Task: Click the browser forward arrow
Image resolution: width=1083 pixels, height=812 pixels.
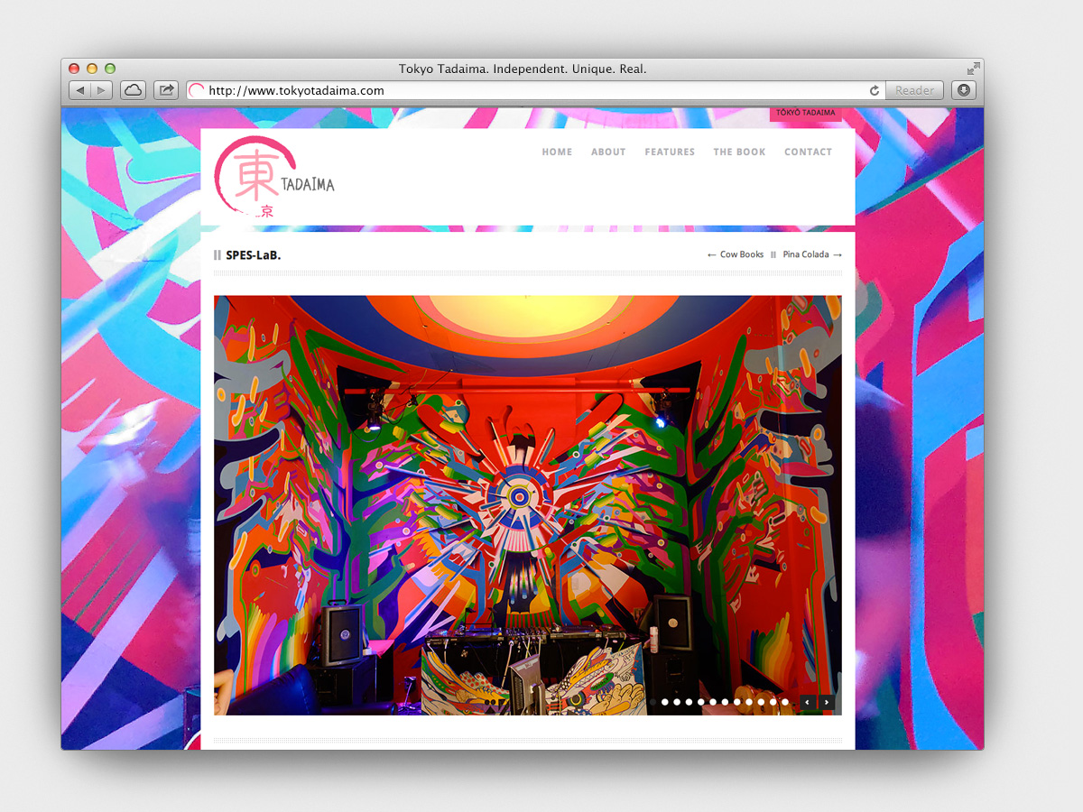Action: [101, 90]
